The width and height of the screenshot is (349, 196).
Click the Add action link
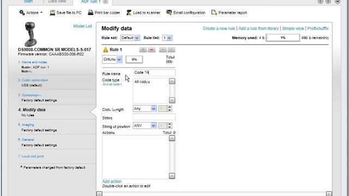112,181
